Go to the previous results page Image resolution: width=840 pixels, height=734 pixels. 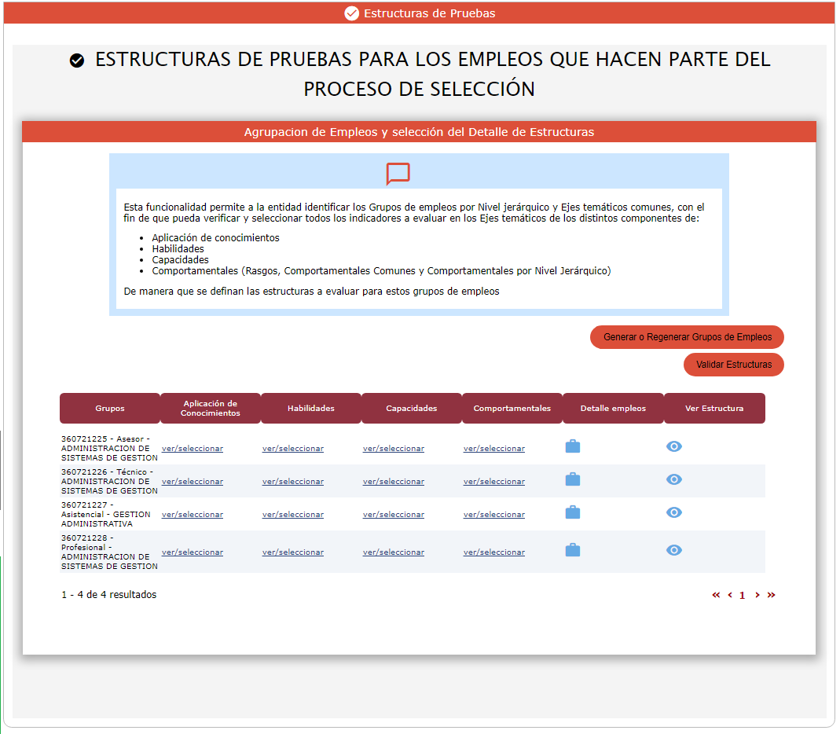(x=729, y=595)
